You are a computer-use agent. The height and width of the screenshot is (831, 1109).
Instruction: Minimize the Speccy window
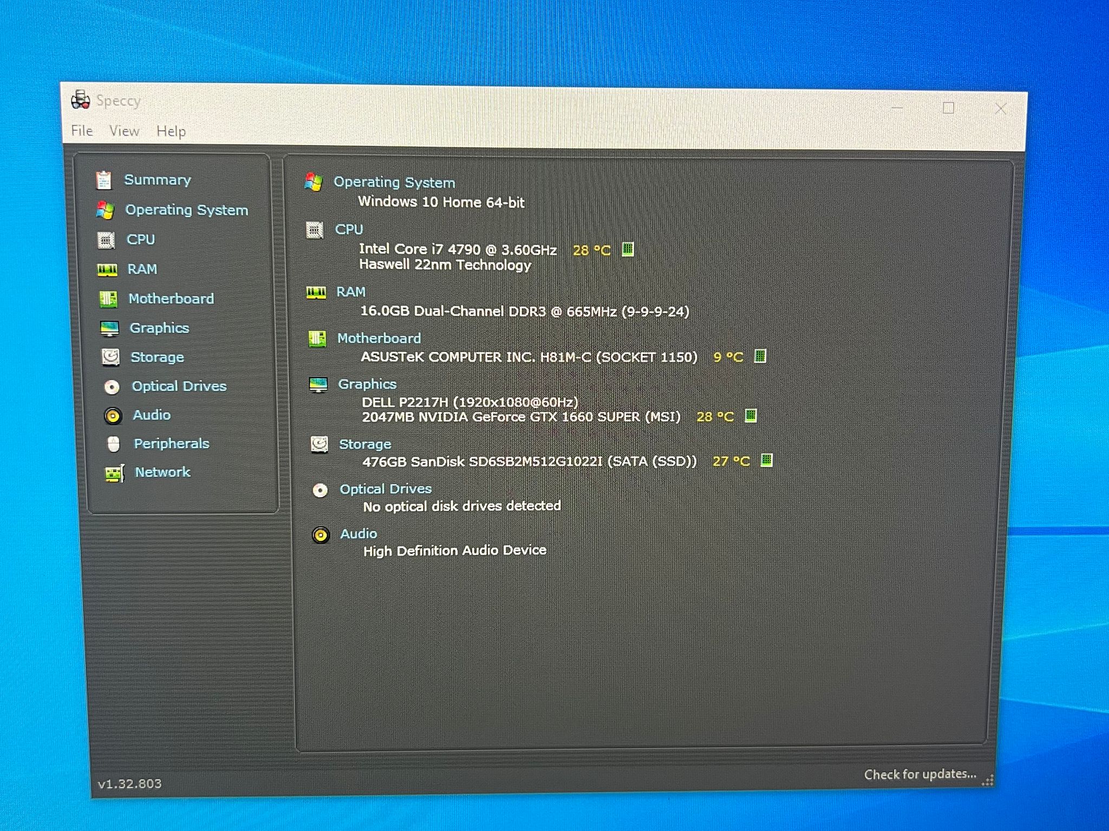897,108
